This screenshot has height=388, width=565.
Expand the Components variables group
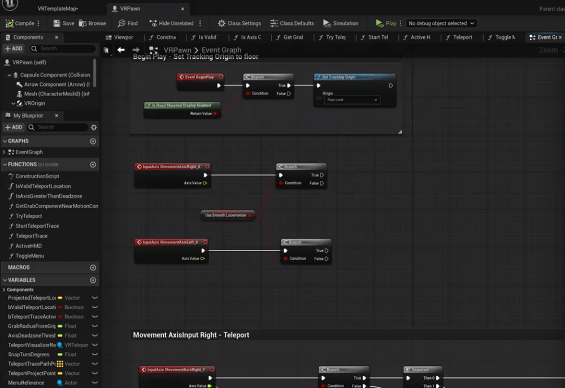pos(4,290)
